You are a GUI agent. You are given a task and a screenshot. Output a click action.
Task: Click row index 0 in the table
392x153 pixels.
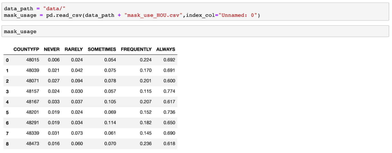point(7,60)
